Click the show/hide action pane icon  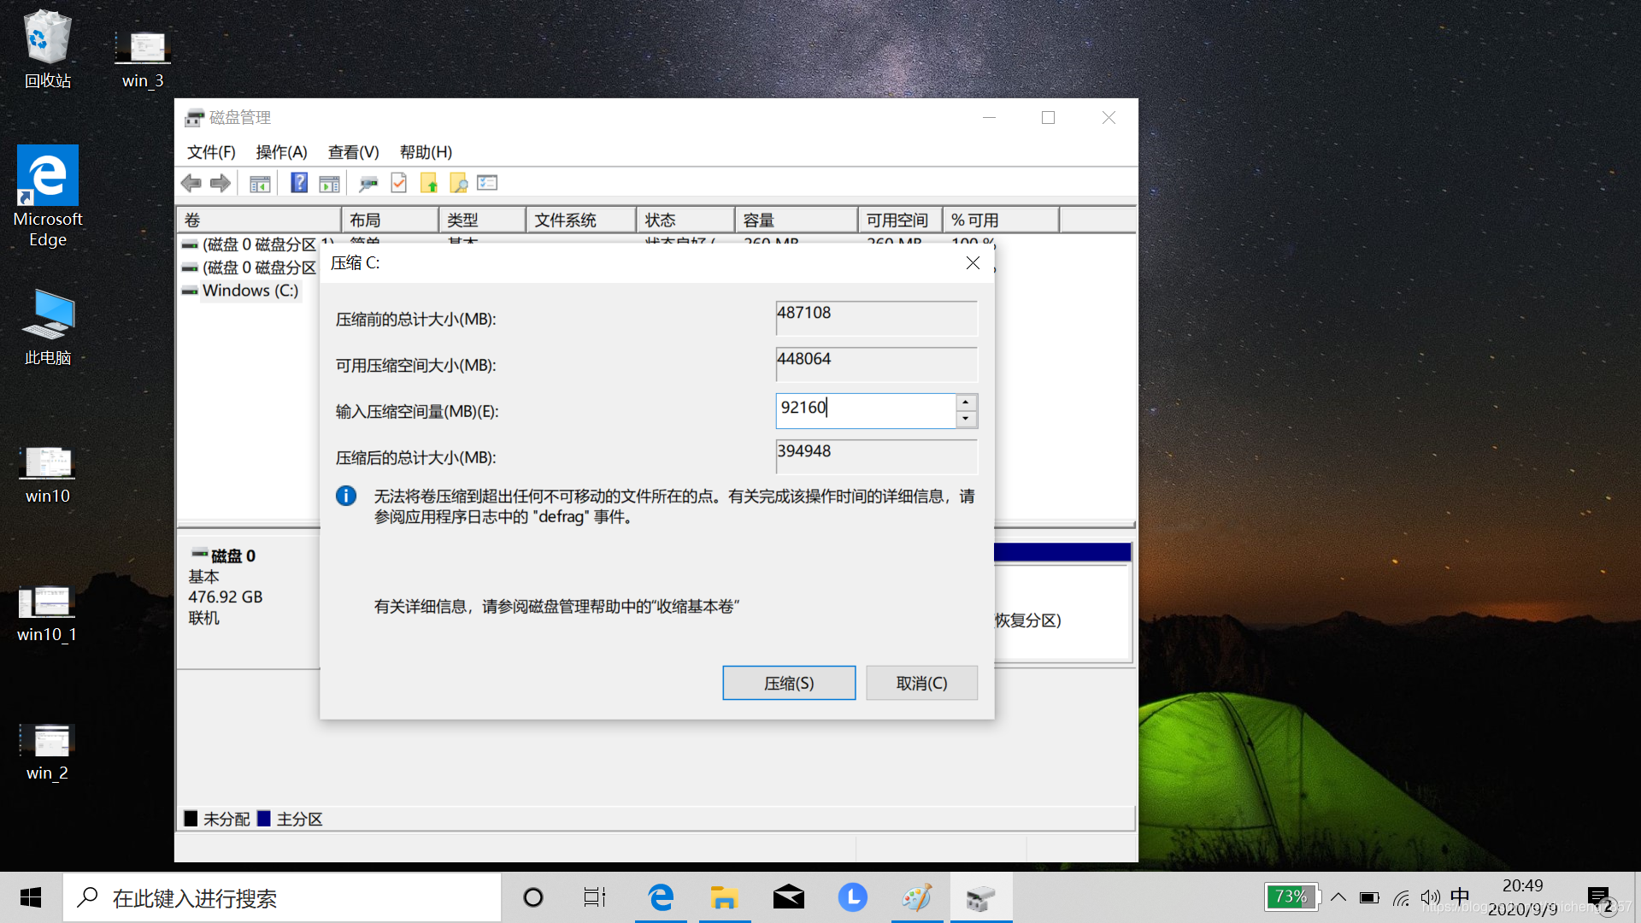point(329,183)
